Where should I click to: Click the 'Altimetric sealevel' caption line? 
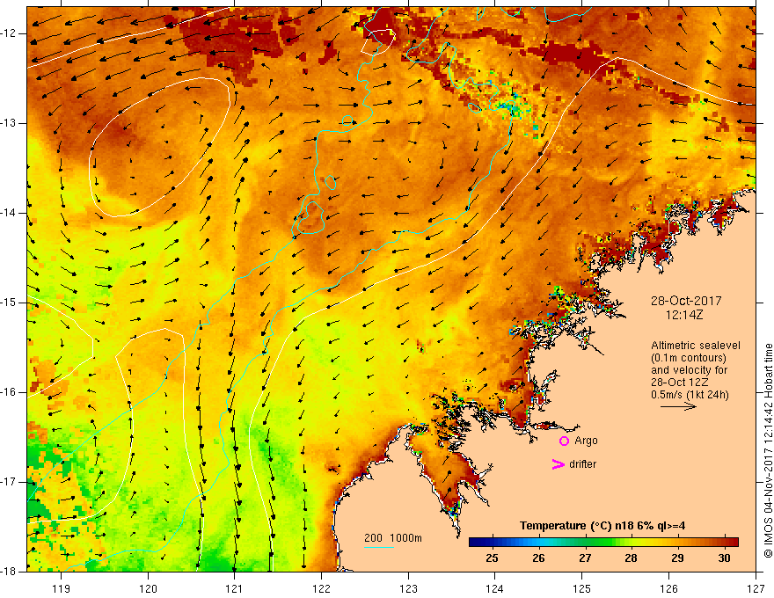tap(696, 346)
